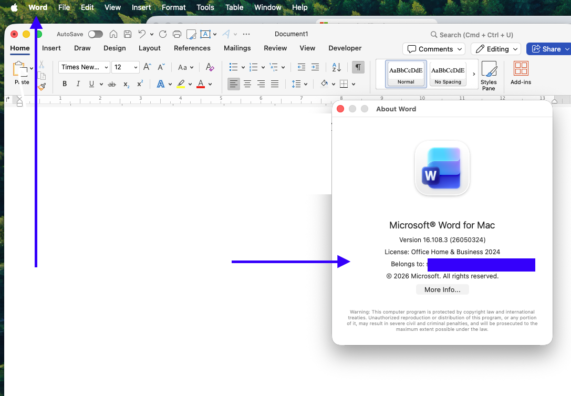This screenshot has width=571, height=396.
Task: Apply italic formatting
Action: pos(78,84)
